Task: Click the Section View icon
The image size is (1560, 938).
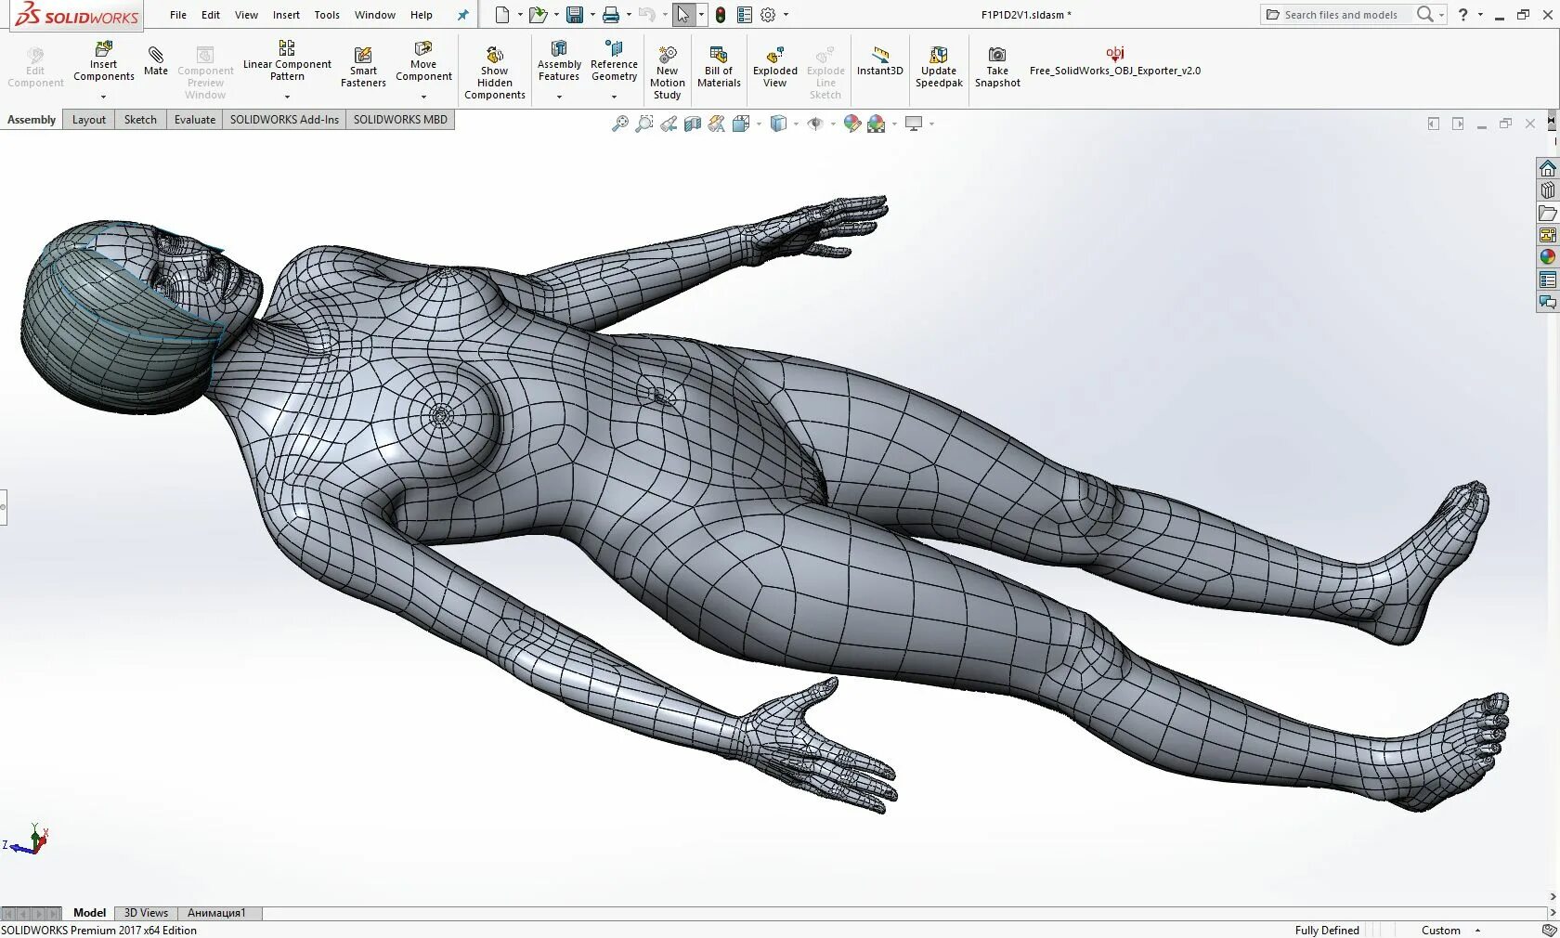Action: tap(693, 124)
